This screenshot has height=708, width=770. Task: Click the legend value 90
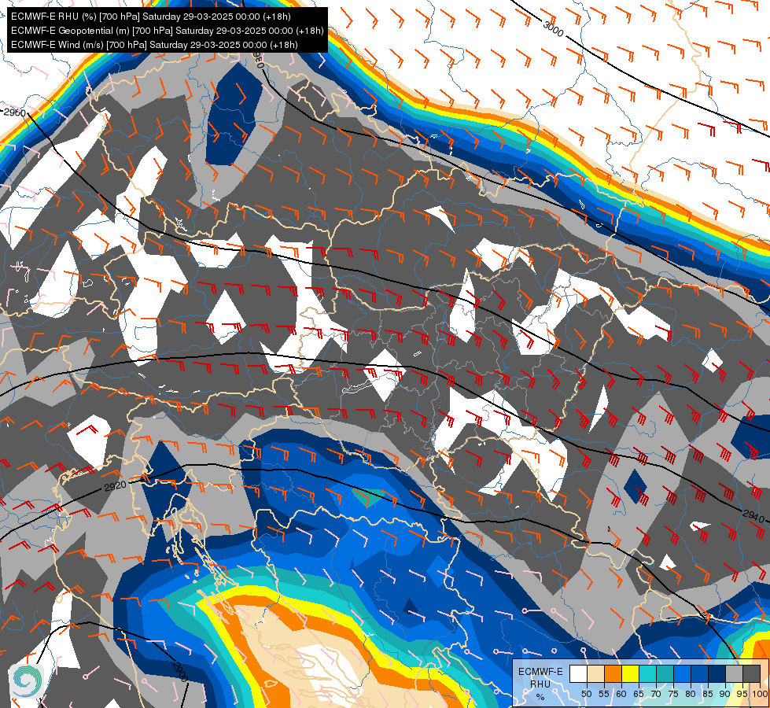tap(725, 694)
